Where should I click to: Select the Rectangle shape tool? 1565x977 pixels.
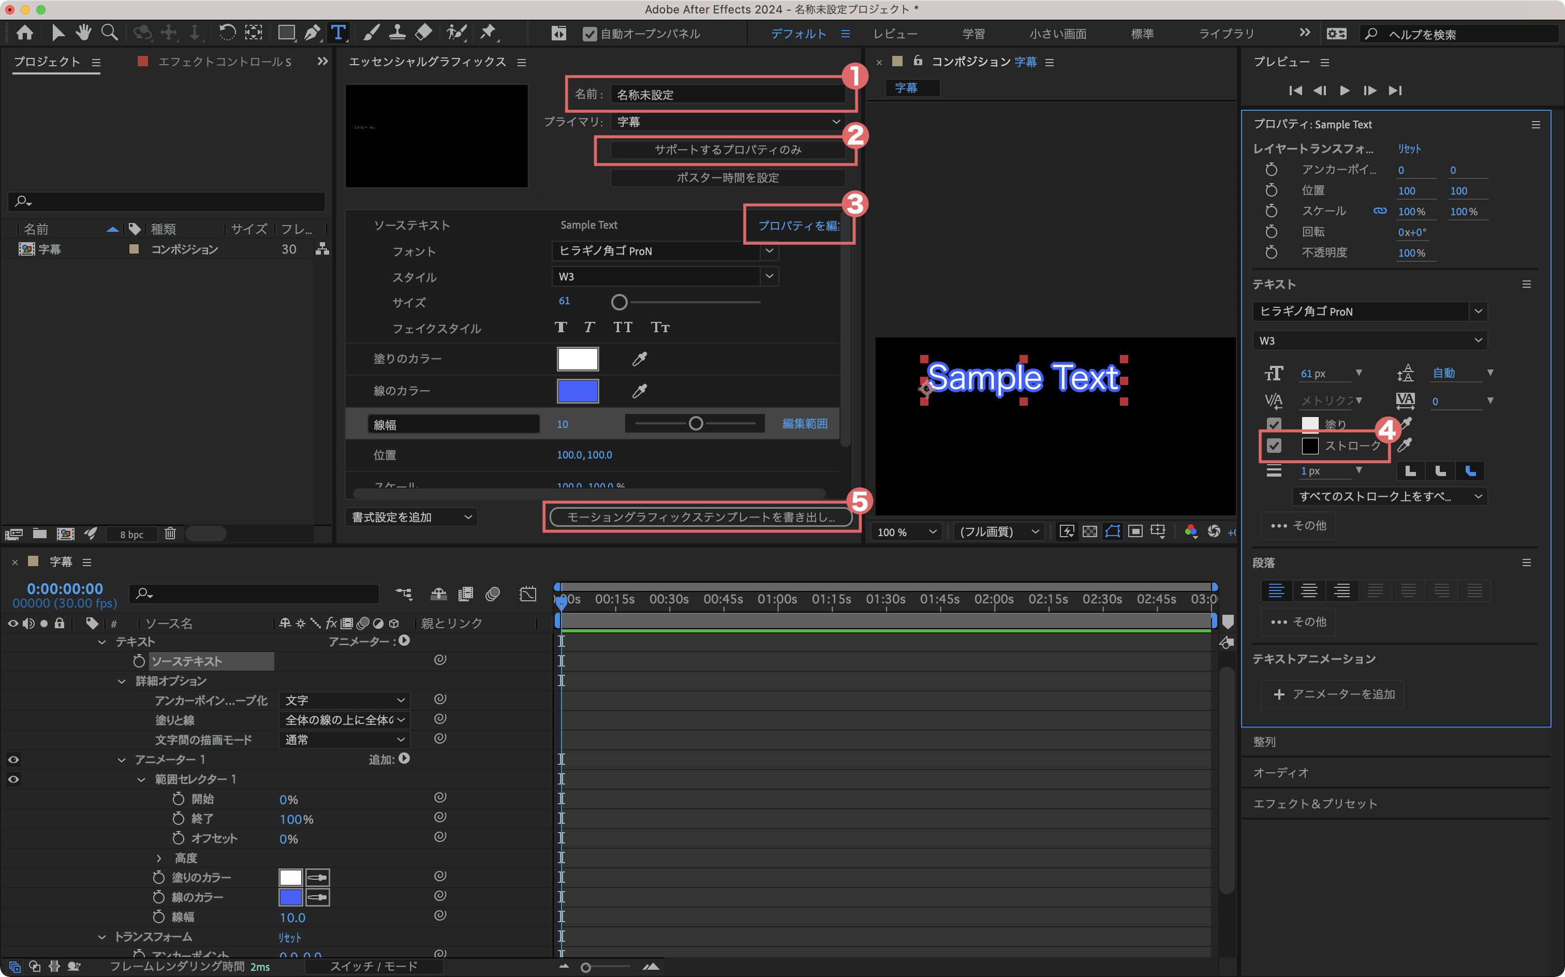click(x=286, y=33)
